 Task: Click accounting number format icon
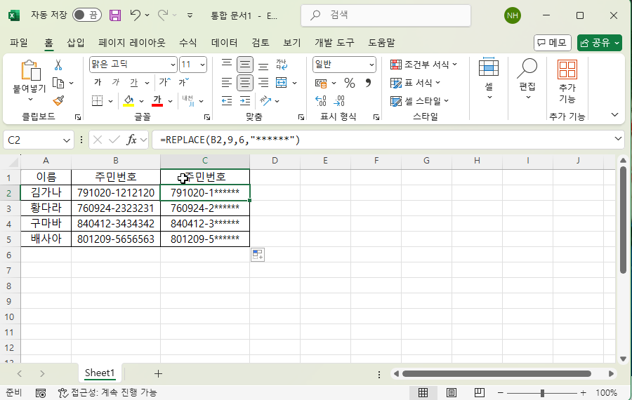[x=321, y=84]
